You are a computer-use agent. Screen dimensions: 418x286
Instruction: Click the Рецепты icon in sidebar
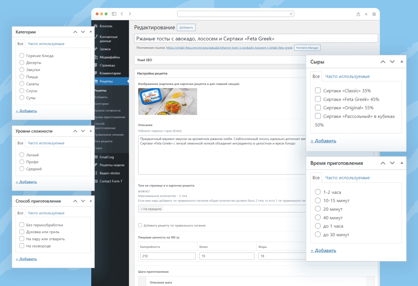[x=96, y=81]
